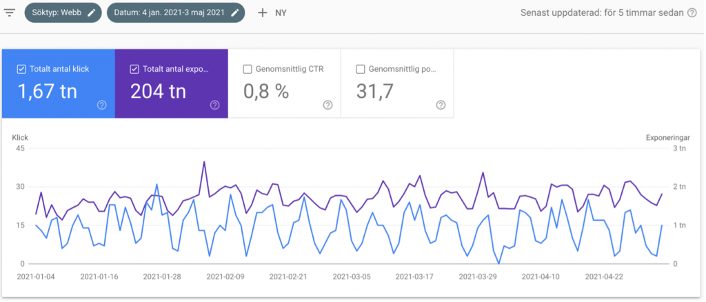Click pencil icon on Söktyp: Webb chip

[91, 13]
